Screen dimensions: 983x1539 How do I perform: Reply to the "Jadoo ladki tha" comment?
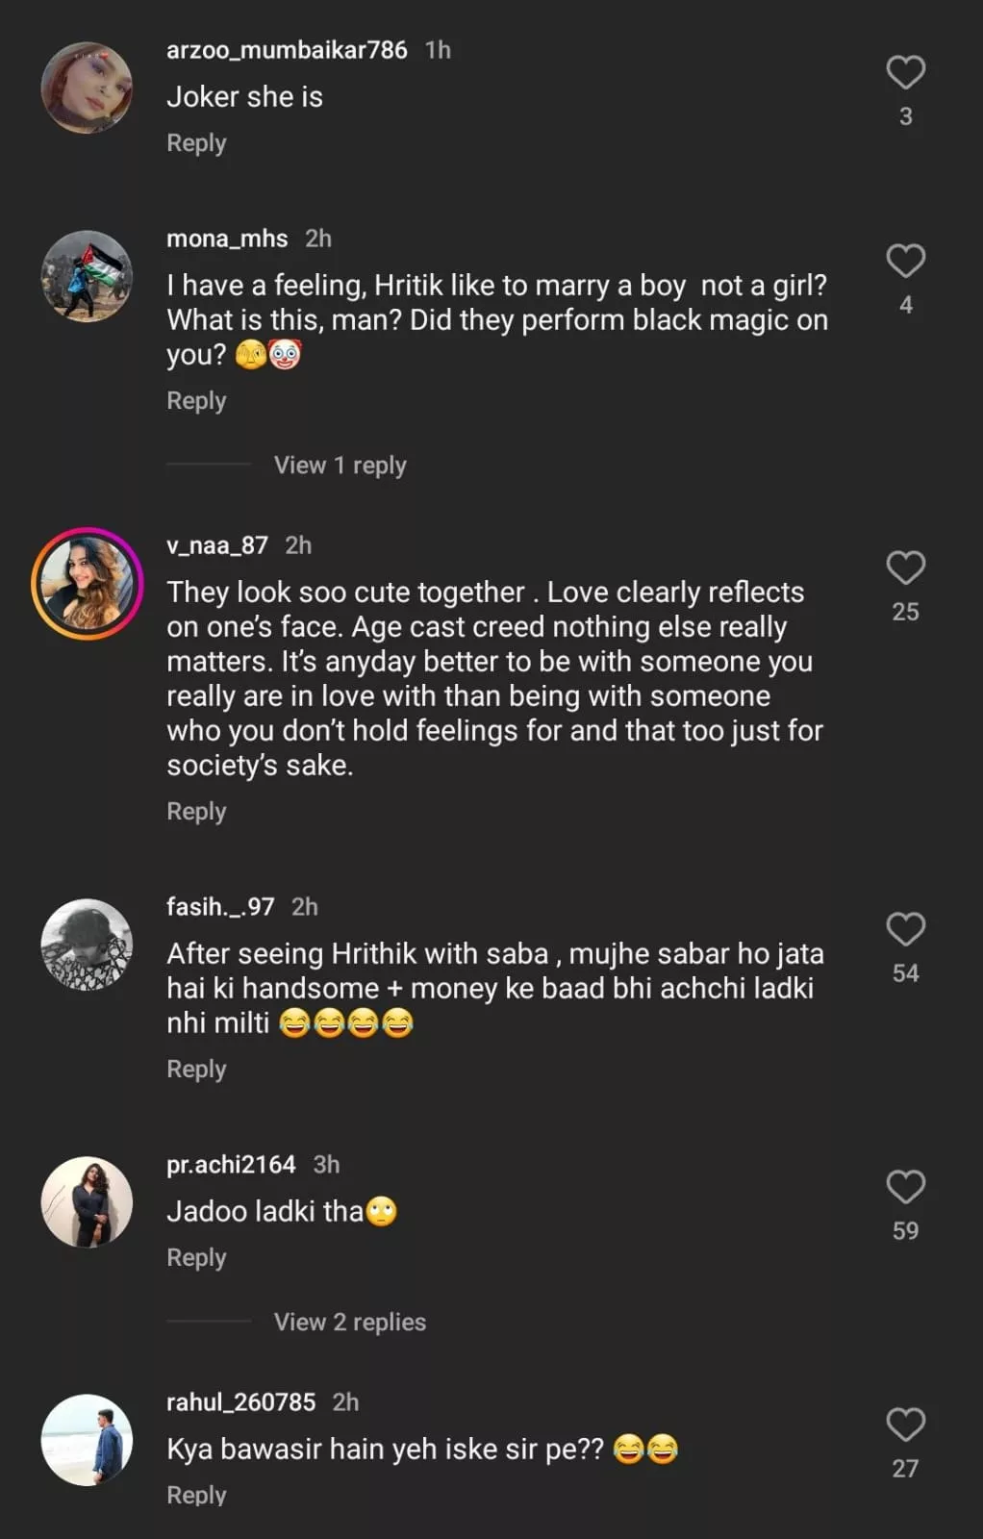[x=196, y=1258]
